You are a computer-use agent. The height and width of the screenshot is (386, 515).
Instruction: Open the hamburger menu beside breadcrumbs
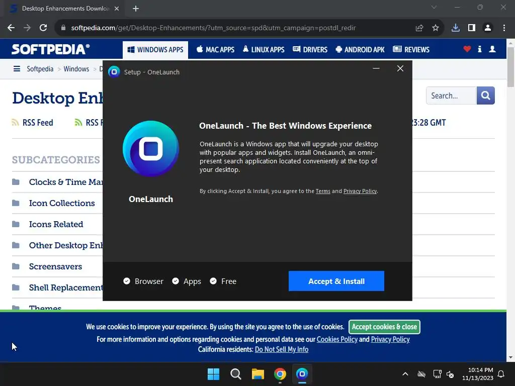(x=17, y=68)
